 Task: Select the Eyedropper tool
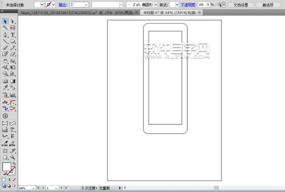click(x=5, y=87)
